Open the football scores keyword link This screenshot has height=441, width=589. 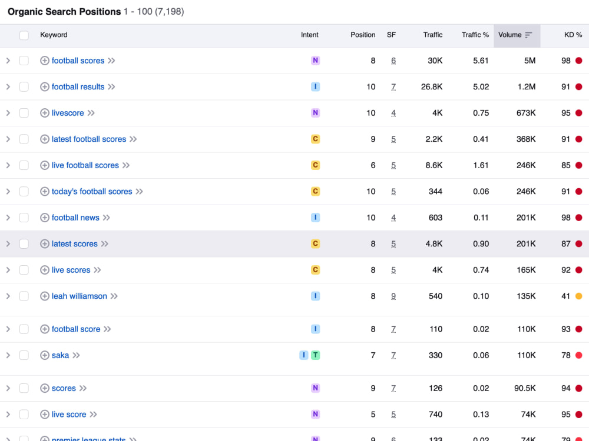[x=78, y=61]
